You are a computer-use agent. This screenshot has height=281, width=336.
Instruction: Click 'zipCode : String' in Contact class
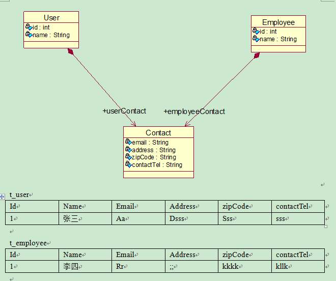(x=154, y=157)
